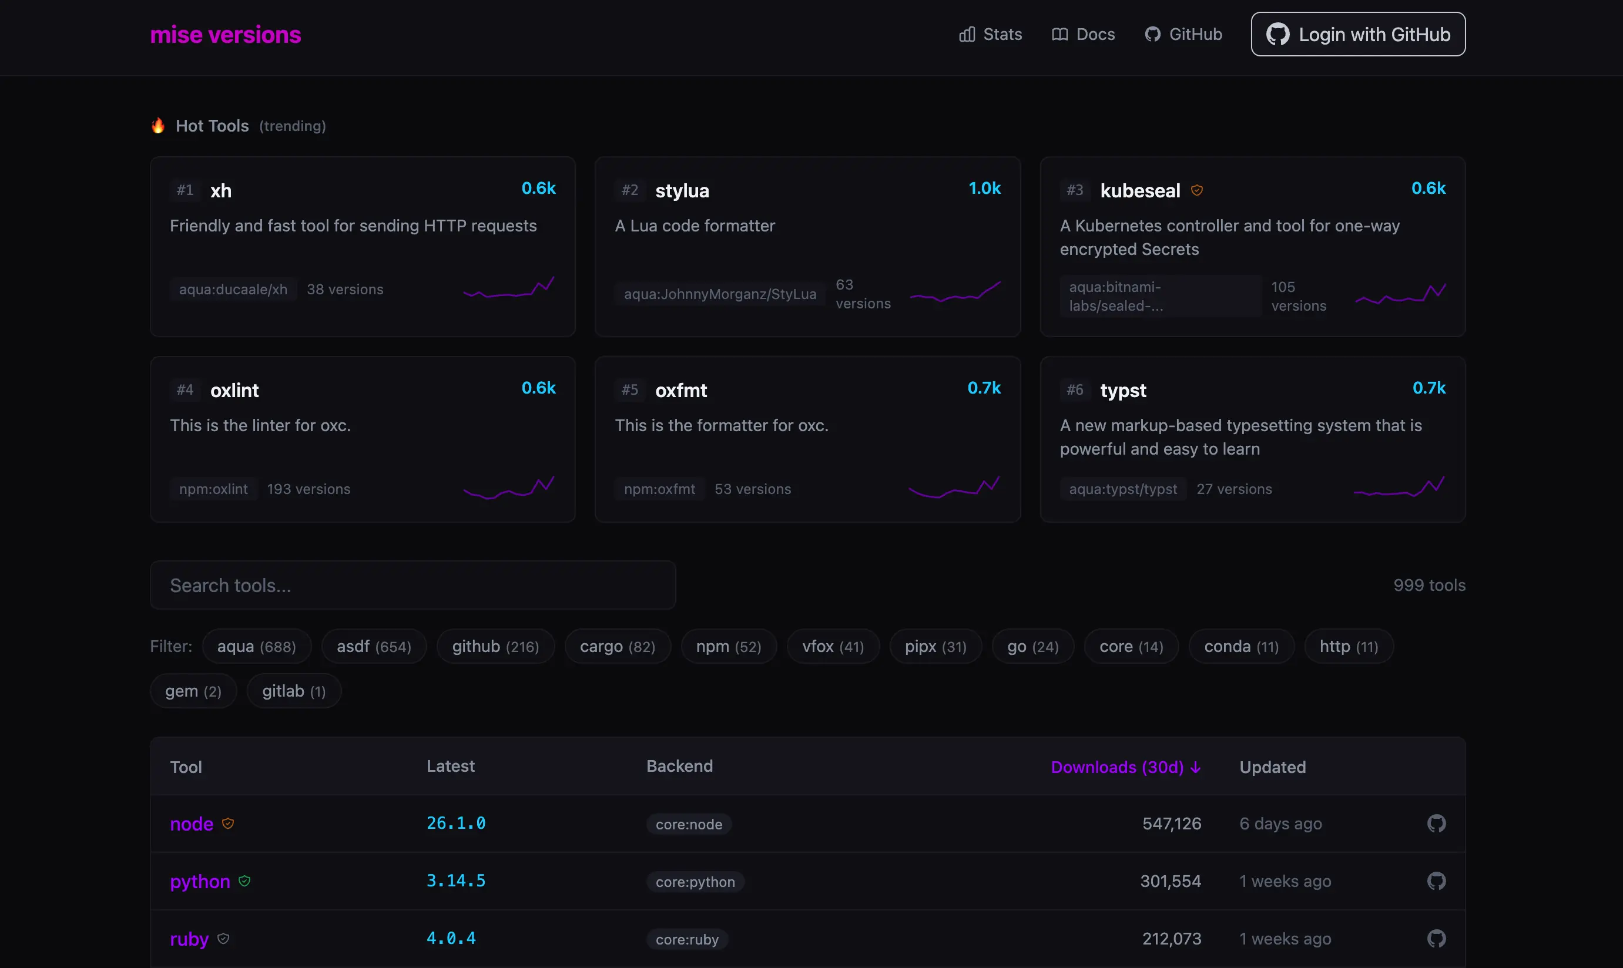Open the Stats page in navigation
Viewport: 1623px width, 968px height.
coord(990,34)
